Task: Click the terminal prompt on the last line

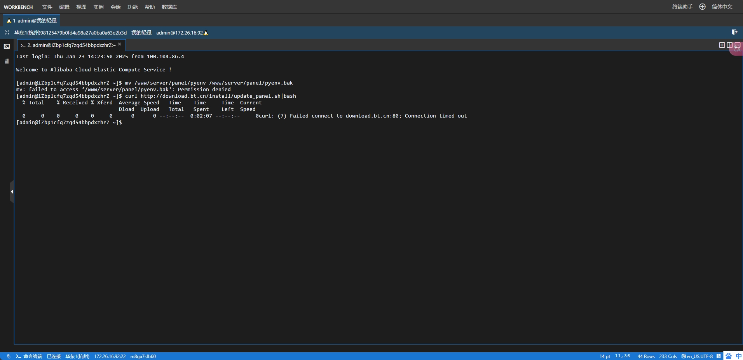Action: pyautogui.click(x=69, y=122)
